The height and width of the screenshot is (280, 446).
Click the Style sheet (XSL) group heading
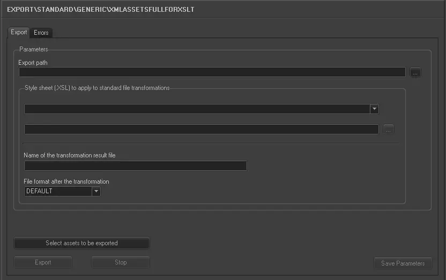coord(97,88)
